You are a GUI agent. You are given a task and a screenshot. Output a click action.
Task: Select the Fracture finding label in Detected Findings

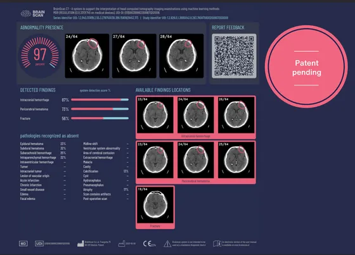[25, 118]
